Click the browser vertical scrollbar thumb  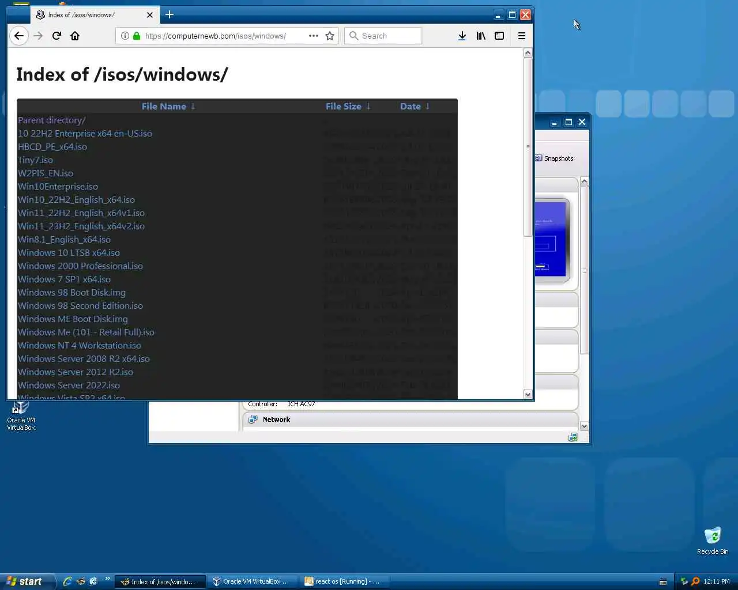(528, 147)
